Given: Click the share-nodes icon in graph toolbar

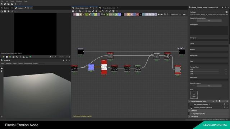Looking at the screenshot, I should point(93,11).
